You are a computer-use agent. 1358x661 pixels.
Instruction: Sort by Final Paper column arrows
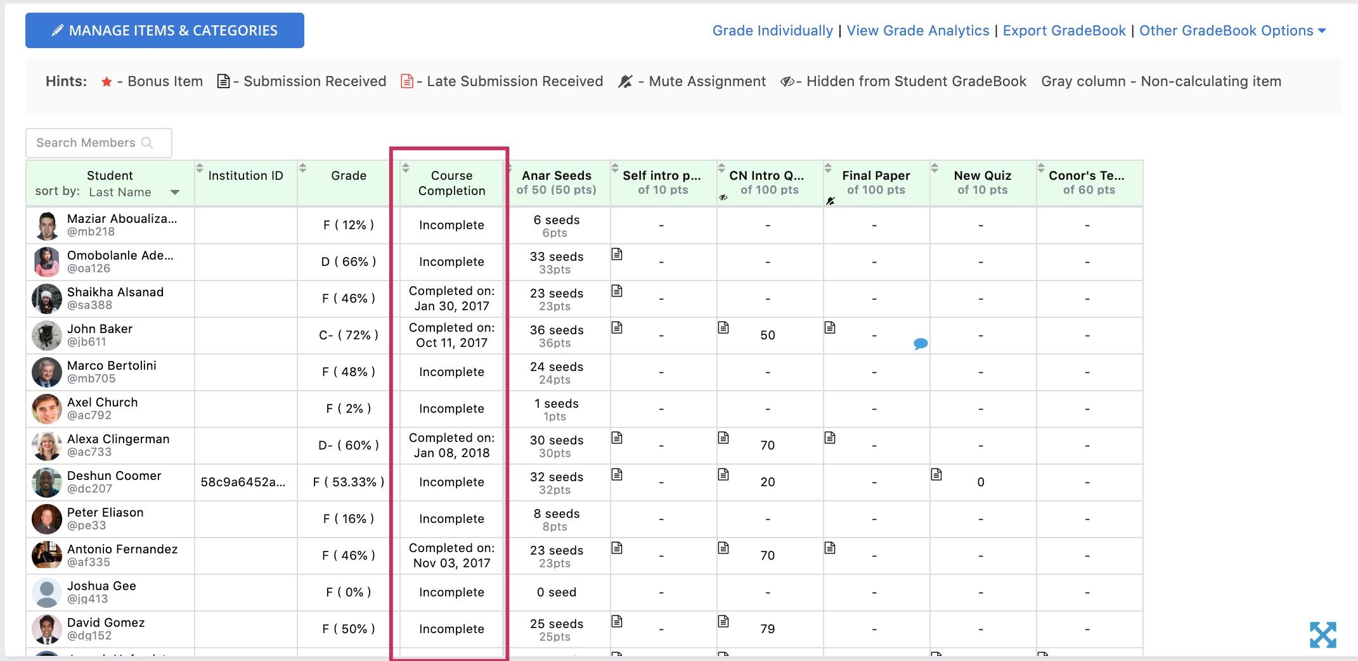click(828, 168)
